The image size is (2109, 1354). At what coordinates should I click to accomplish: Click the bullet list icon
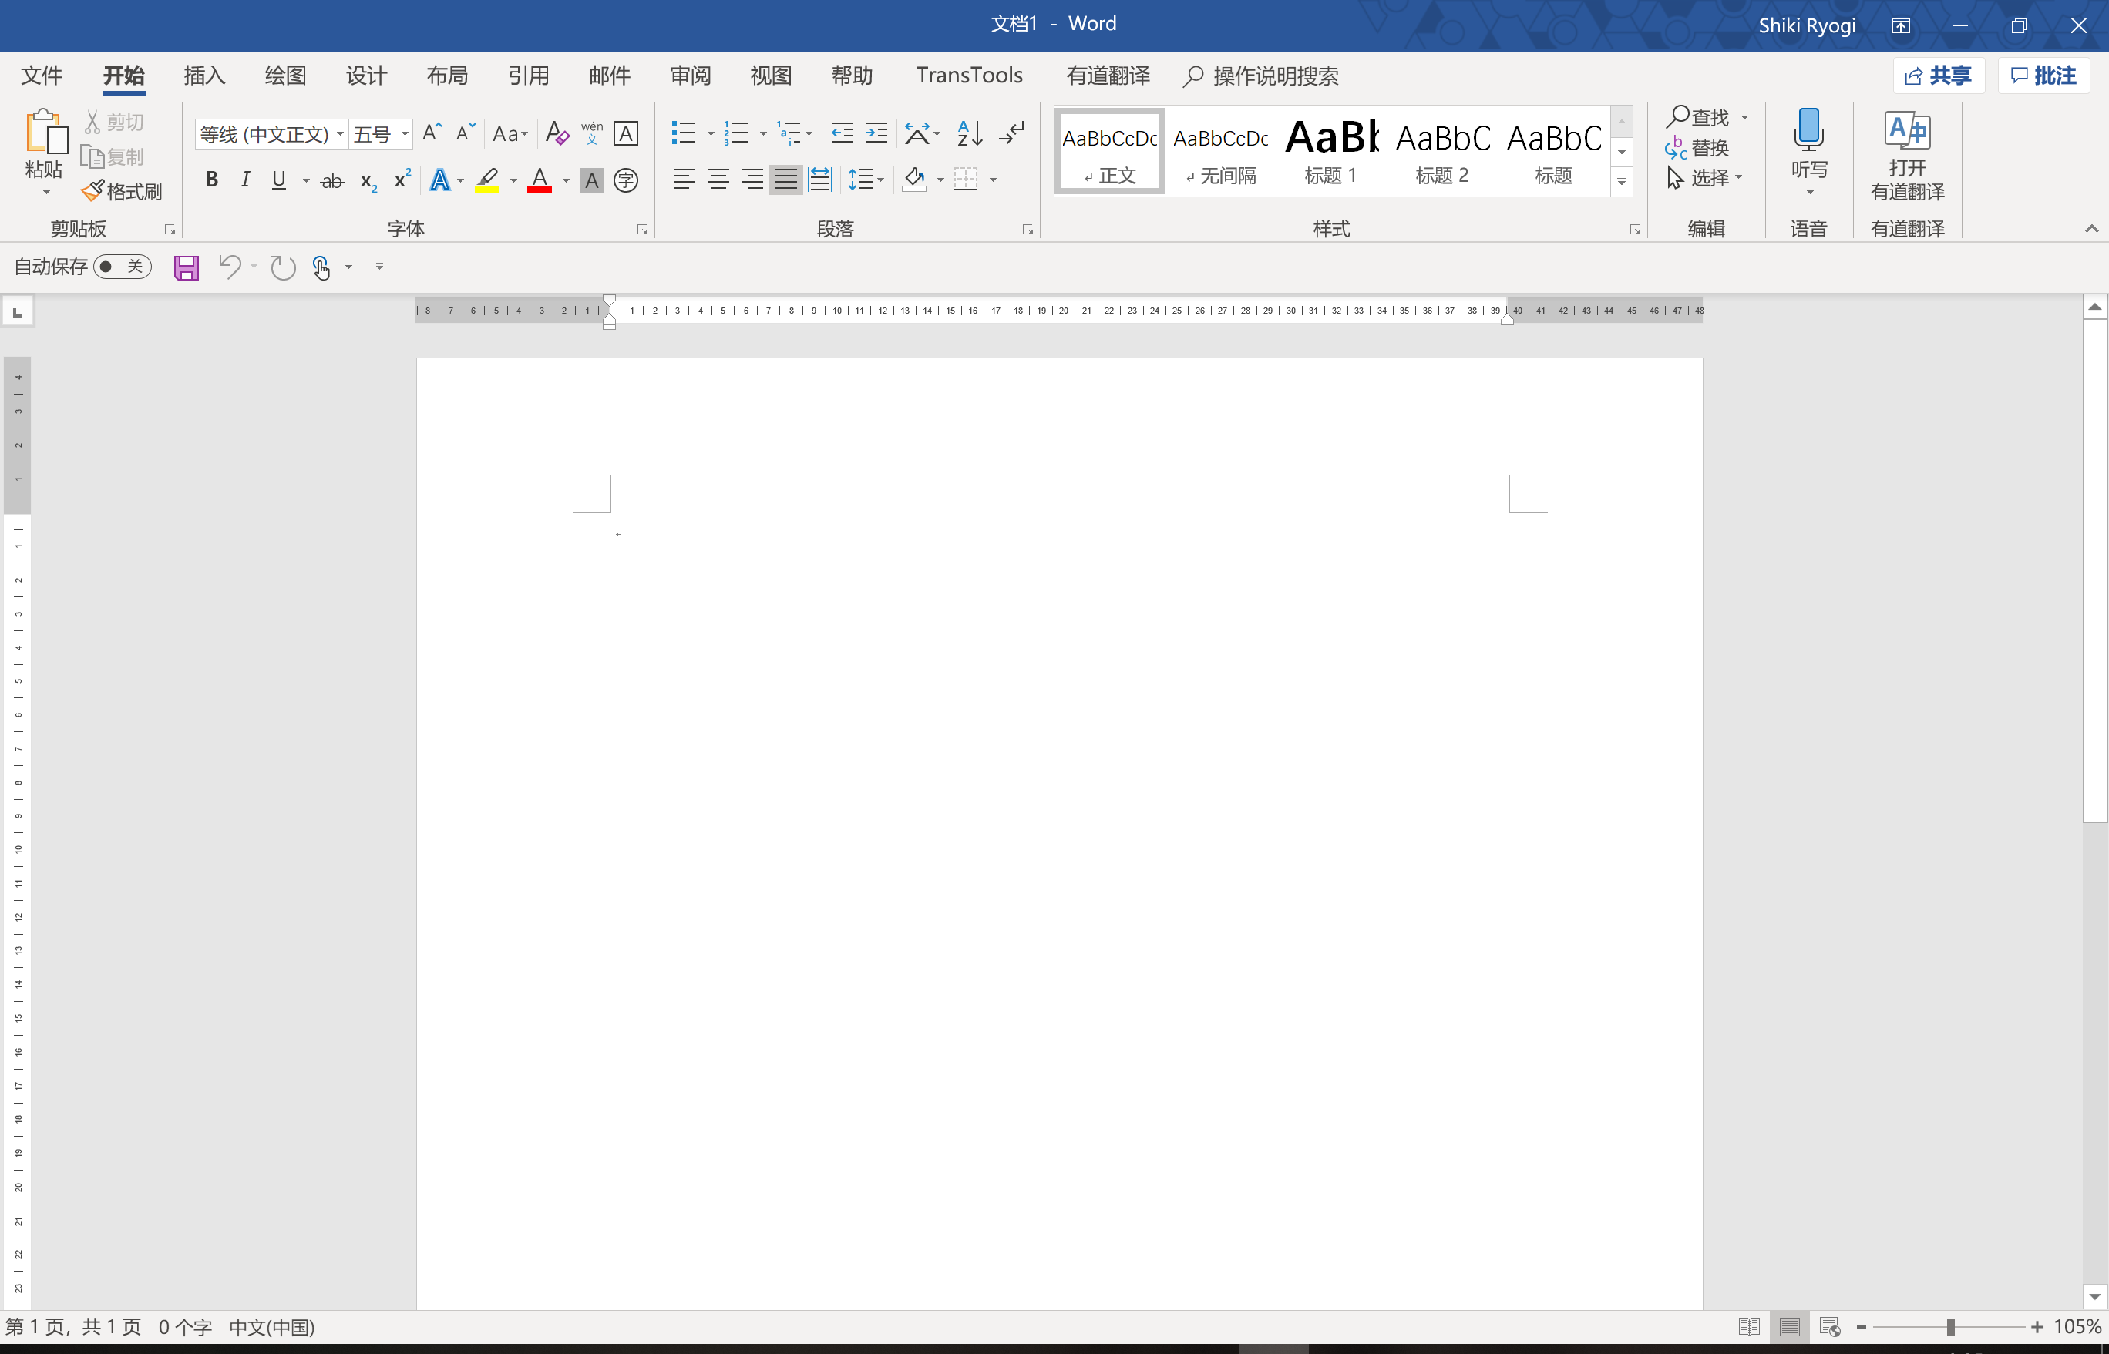click(x=684, y=133)
